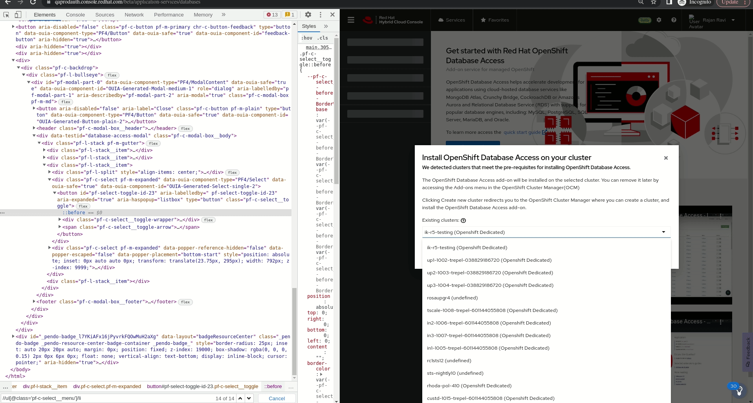
Task: Expand the pf-c-select__toggle-arrow span node
Action: pos(60,227)
